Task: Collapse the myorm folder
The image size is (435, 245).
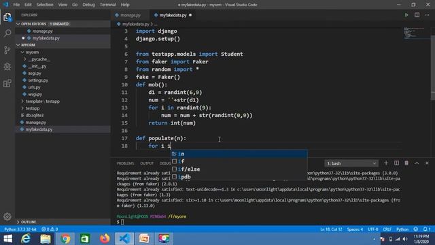Action: (63, 52)
